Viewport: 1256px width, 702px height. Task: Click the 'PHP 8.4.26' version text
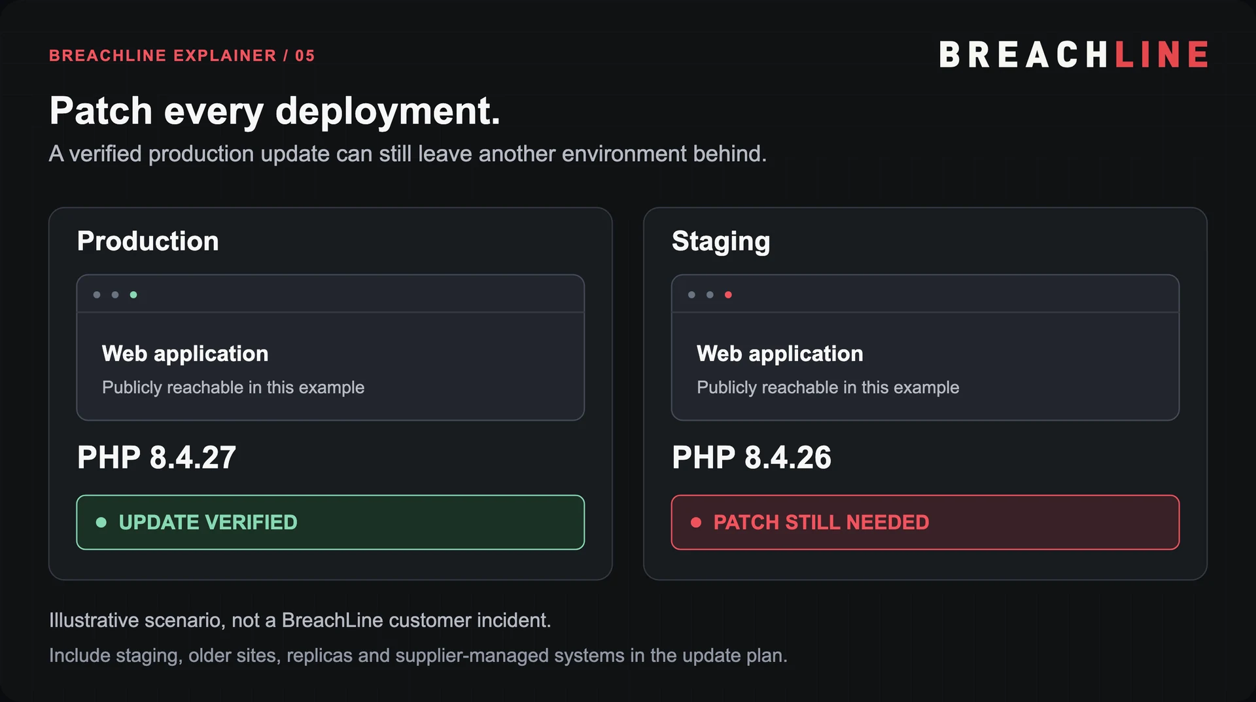tap(752, 457)
